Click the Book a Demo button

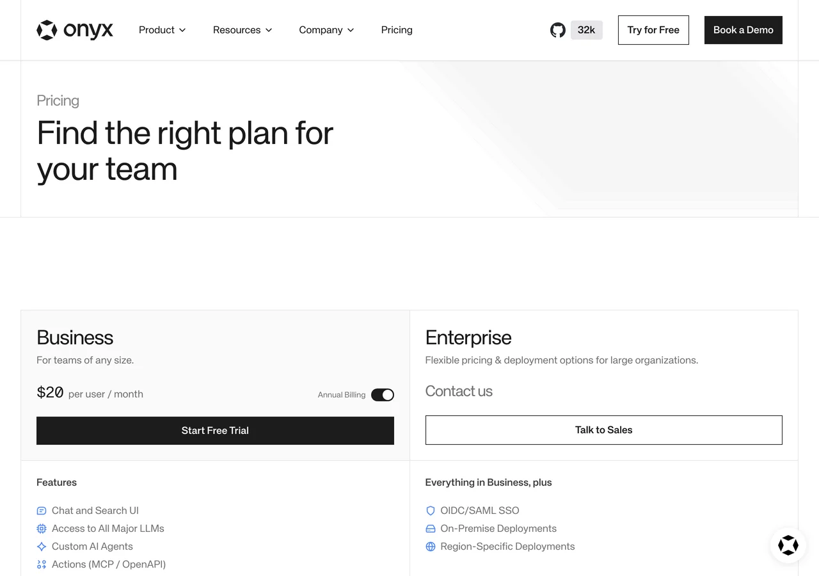click(743, 30)
